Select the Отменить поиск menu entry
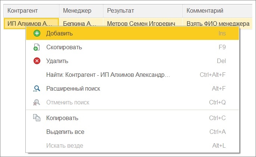 click(132, 102)
